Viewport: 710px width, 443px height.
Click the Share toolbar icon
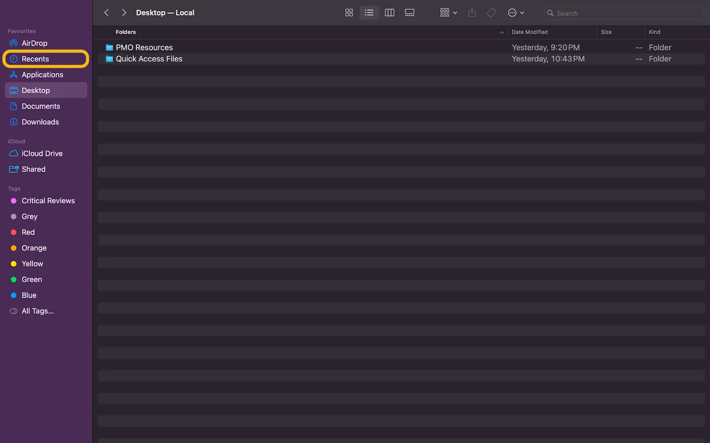click(472, 13)
